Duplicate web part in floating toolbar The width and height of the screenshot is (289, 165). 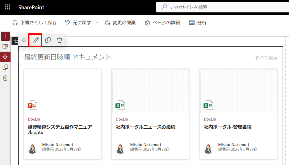[x=48, y=40]
